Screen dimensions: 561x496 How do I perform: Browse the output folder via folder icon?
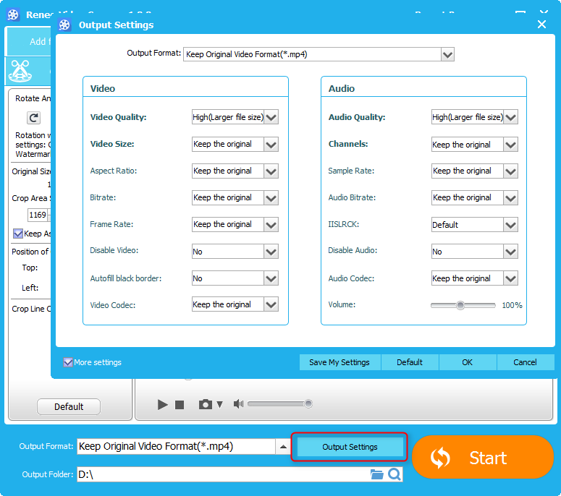(x=376, y=474)
